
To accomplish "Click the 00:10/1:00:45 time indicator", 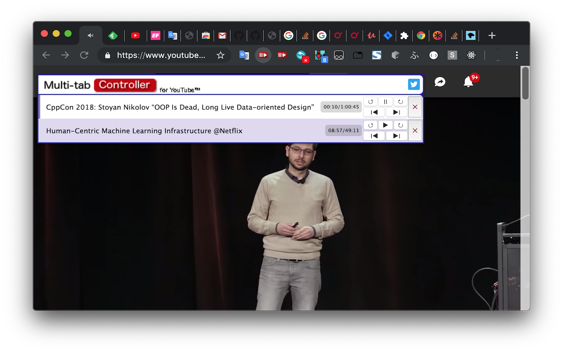I will [341, 107].
